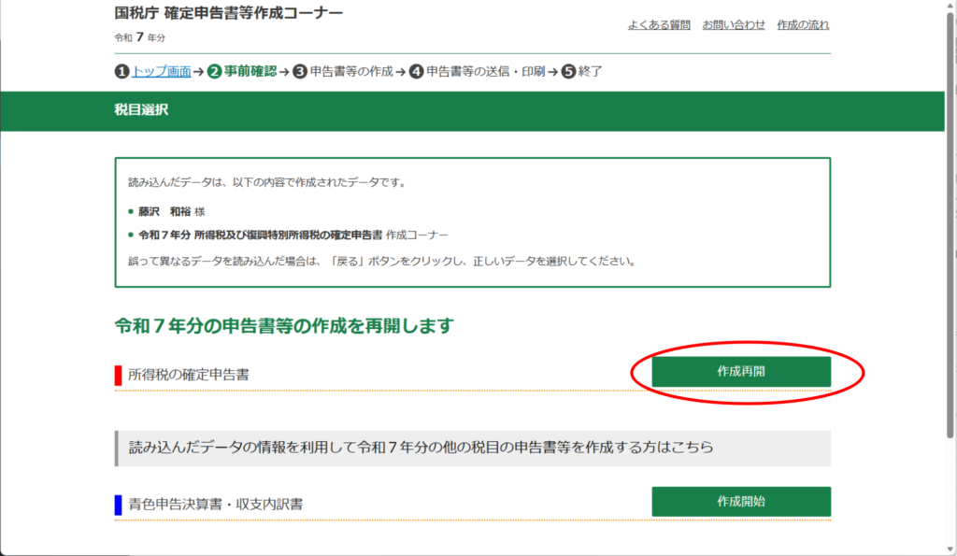Select the 申告書等の作成 step label
Viewport: 957px width, 556px height.
pos(351,72)
